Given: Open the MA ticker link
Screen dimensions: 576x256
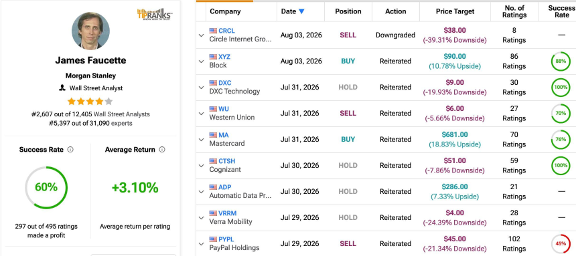Looking at the screenshot, I should pyautogui.click(x=223, y=135).
